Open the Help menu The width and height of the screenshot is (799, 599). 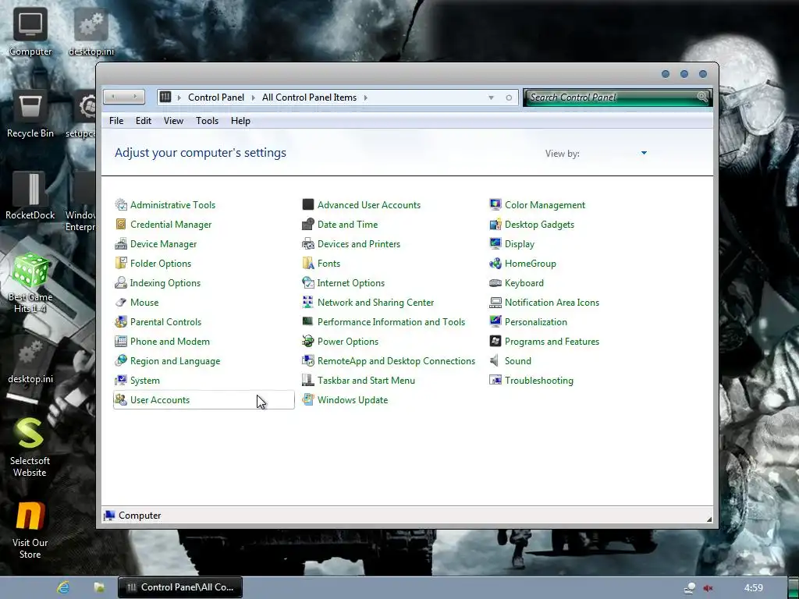(x=240, y=121)
